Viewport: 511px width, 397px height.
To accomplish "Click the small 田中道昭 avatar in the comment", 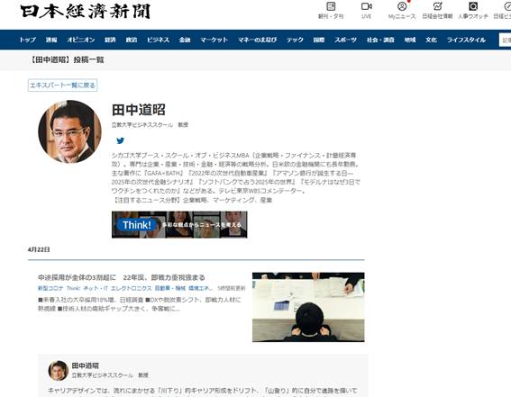I will (59, 370).
